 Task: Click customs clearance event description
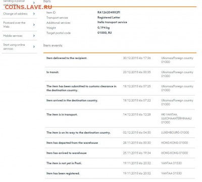(81, 88)
